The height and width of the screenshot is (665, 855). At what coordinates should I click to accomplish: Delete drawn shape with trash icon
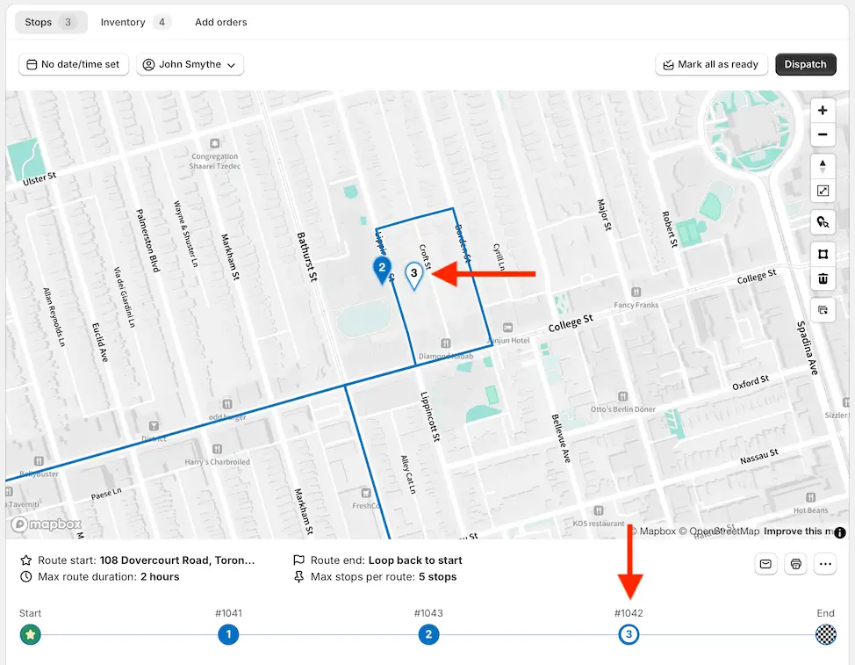(x=823, y=278)
